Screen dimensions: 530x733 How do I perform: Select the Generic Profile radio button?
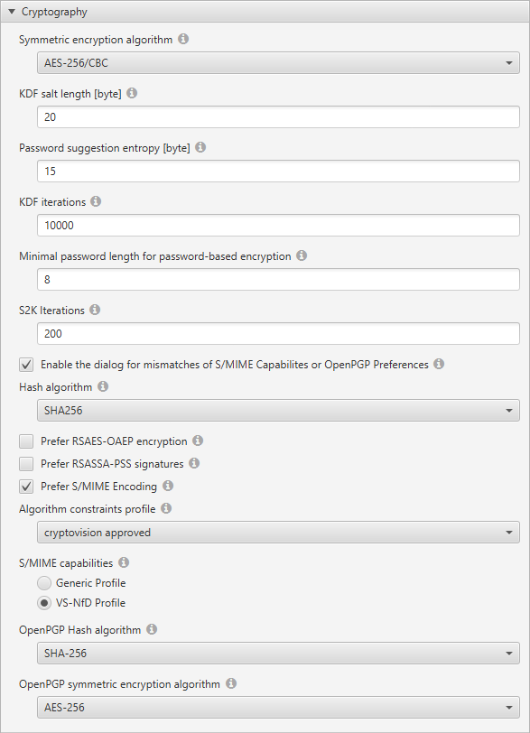44,583
